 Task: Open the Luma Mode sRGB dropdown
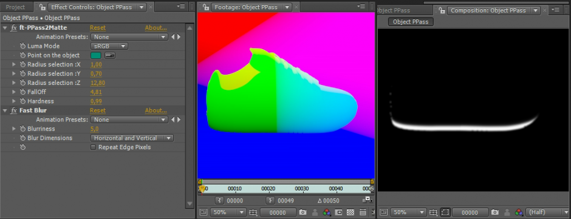[109, 46]
